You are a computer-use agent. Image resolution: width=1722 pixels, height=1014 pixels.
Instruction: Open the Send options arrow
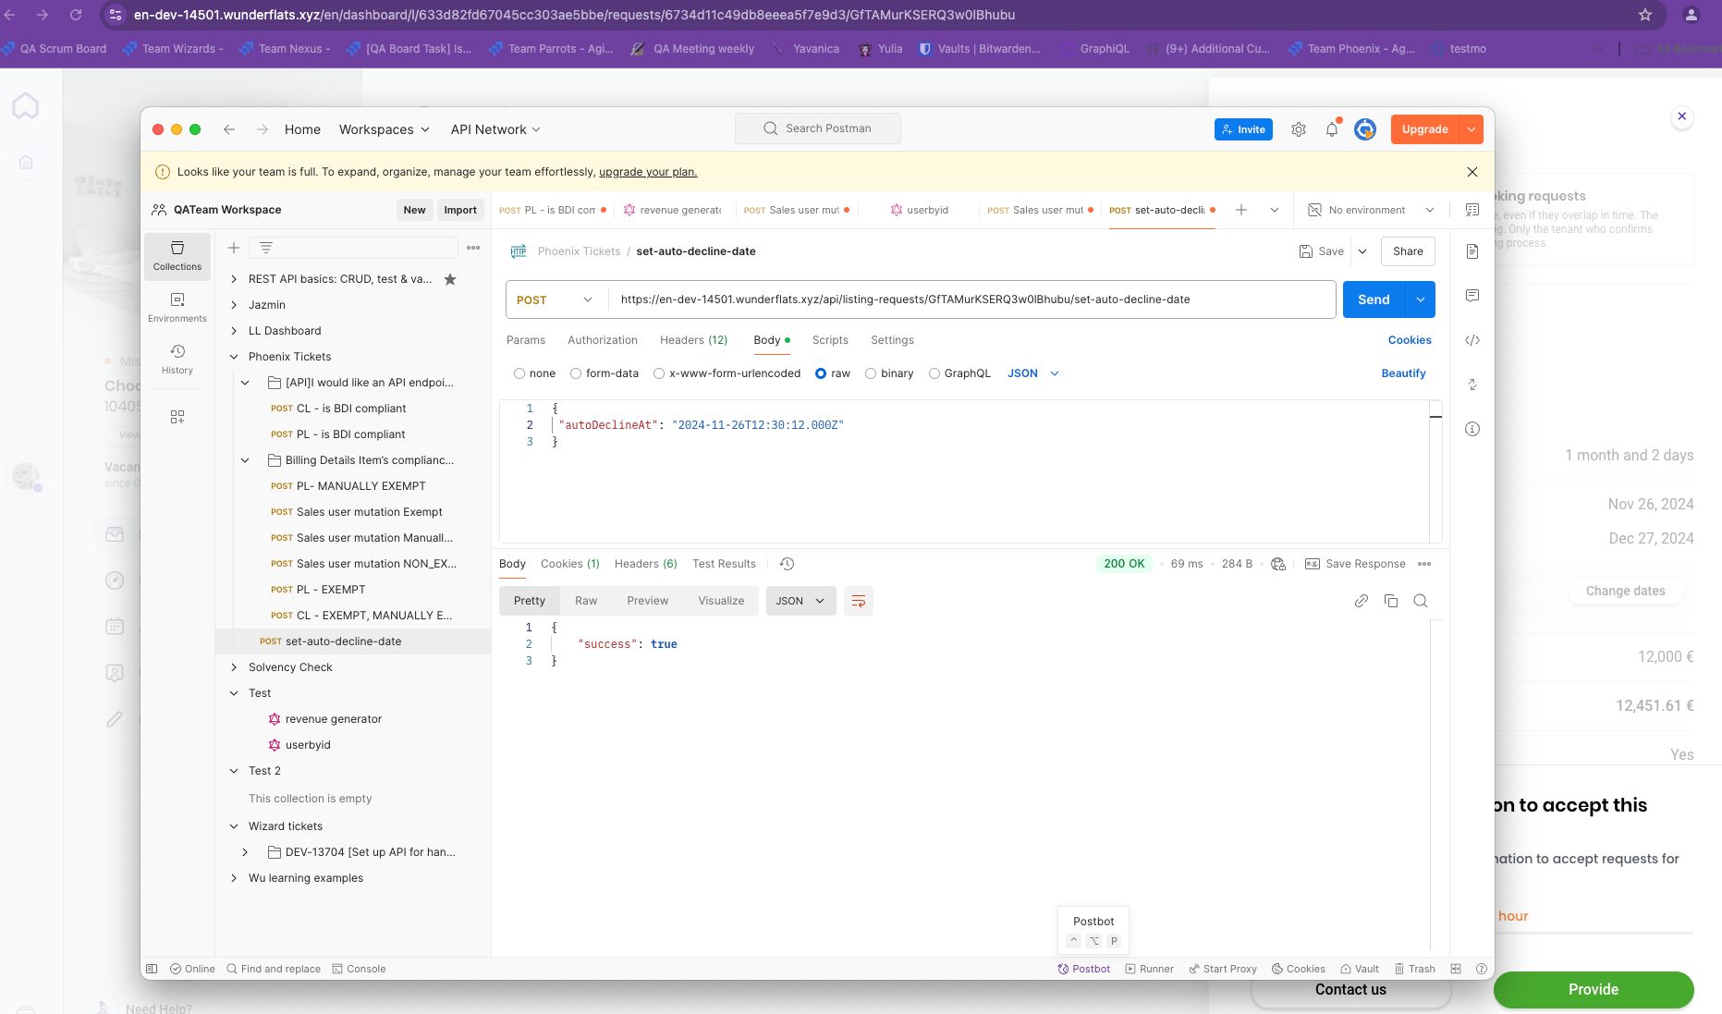(1421, 299)
